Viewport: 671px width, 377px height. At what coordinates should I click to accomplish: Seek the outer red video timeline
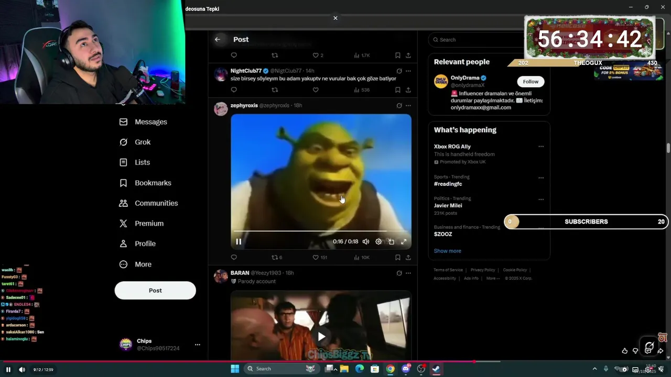tap(335, 361)
